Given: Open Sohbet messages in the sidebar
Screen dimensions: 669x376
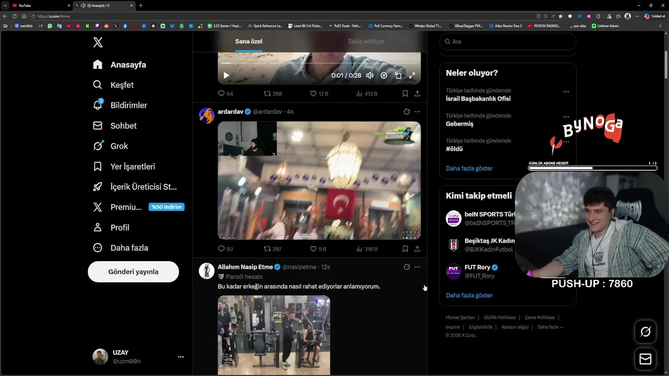Looking at the screenshot, I should click(x=114, y=126).
